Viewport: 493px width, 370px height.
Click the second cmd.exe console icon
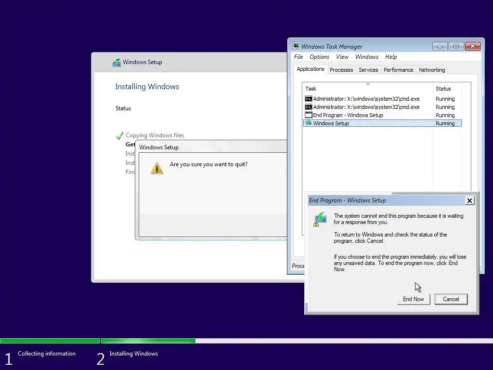point(309,107)
